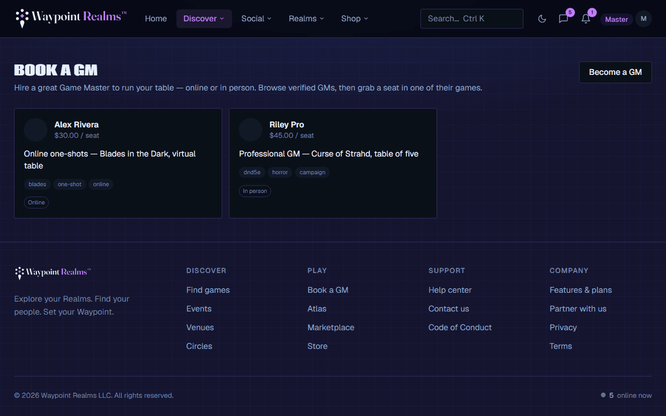Open Circles footer link
Screen dimensions: 666x416
tap(199, 346)
